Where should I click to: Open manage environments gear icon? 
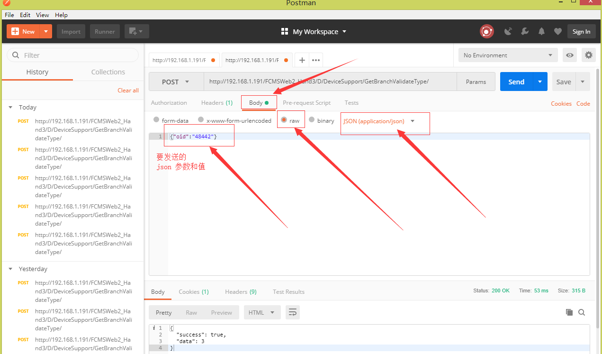coord(588,55)
